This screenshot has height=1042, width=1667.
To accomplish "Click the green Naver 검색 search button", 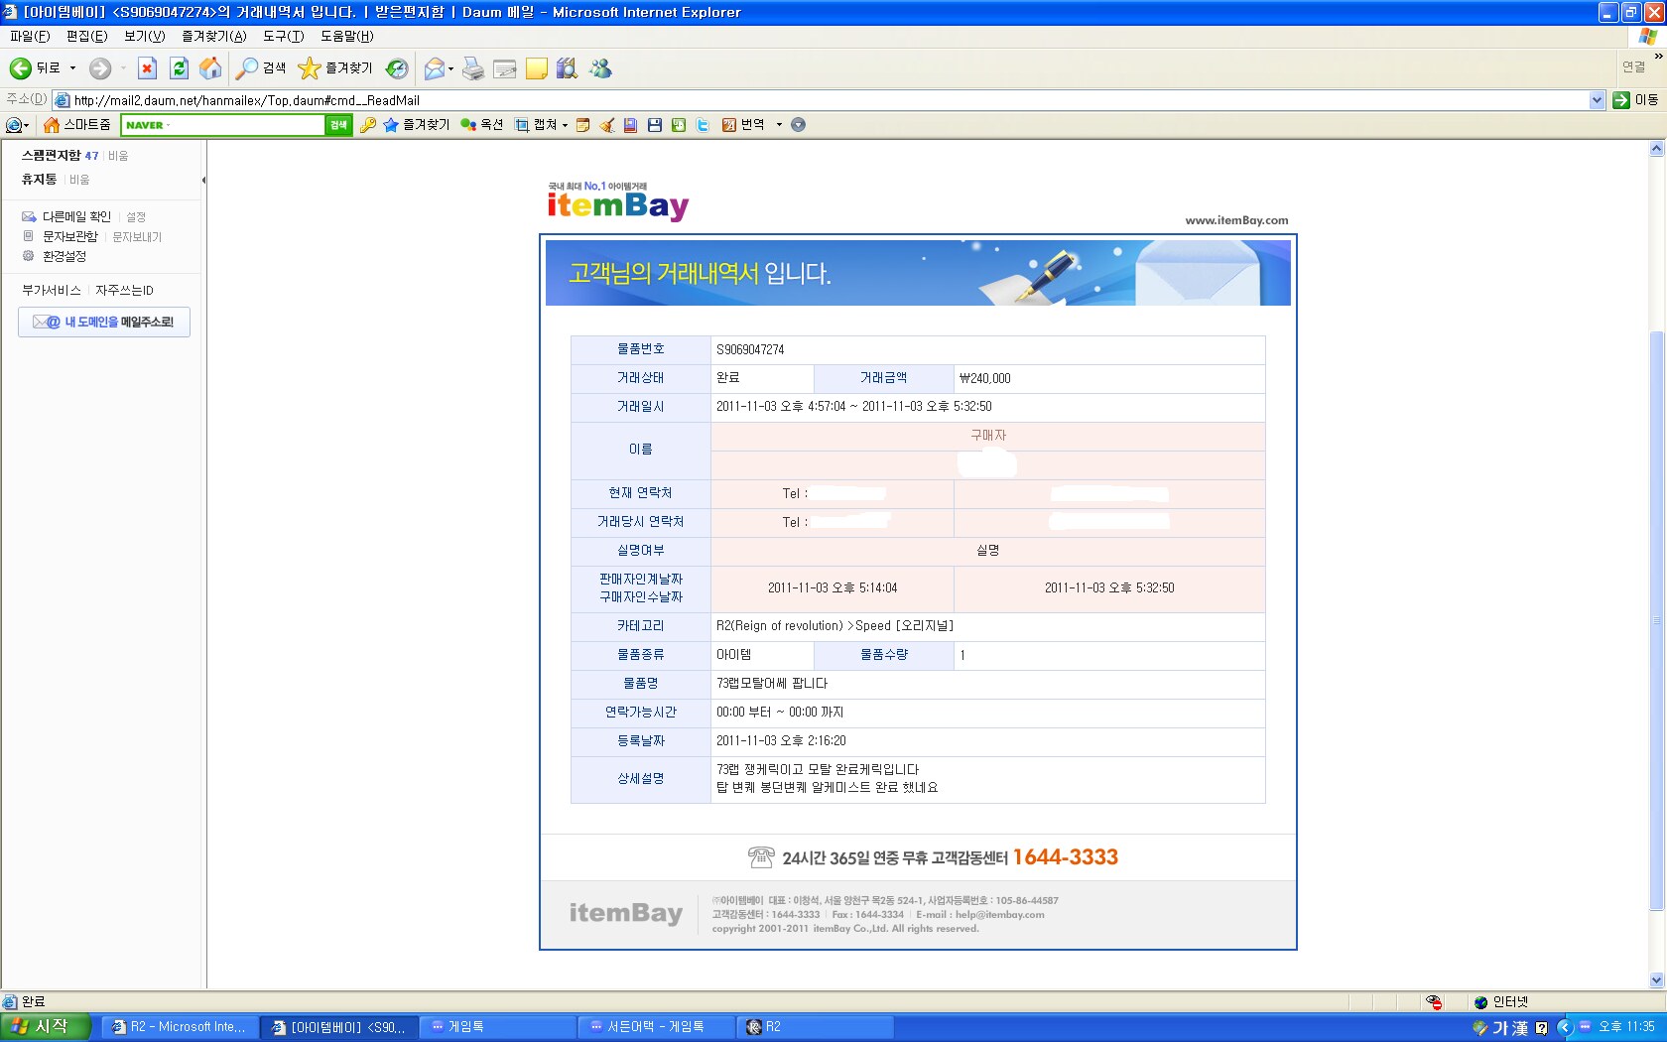I will click(x=338, y=125).
